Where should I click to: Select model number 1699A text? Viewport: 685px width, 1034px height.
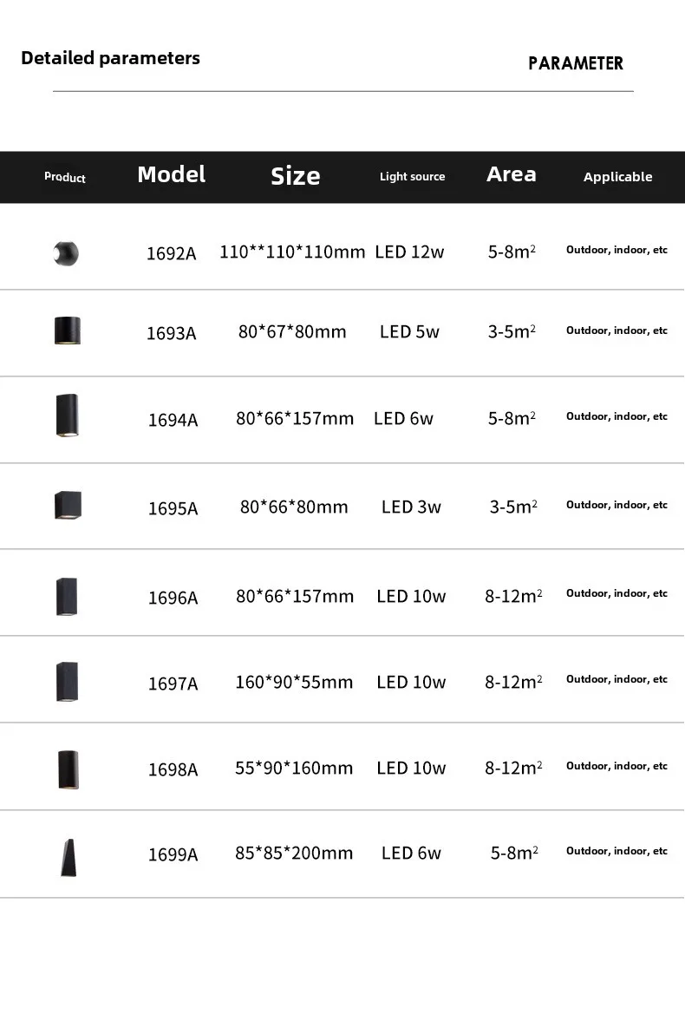pos(173,854)
